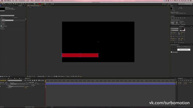Select the Puppet Pin tool
This screenshot has width=193, height=108.
(x=28, y=4)
